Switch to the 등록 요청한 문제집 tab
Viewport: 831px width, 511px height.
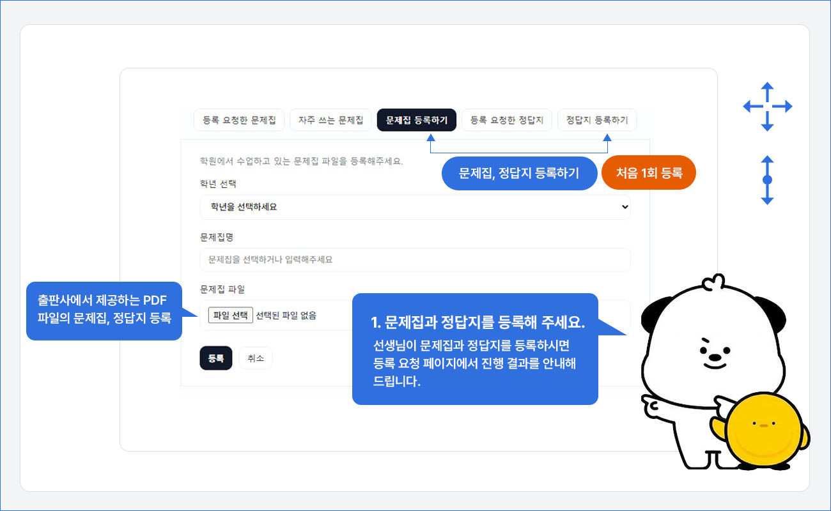click(x=239, y=120)
